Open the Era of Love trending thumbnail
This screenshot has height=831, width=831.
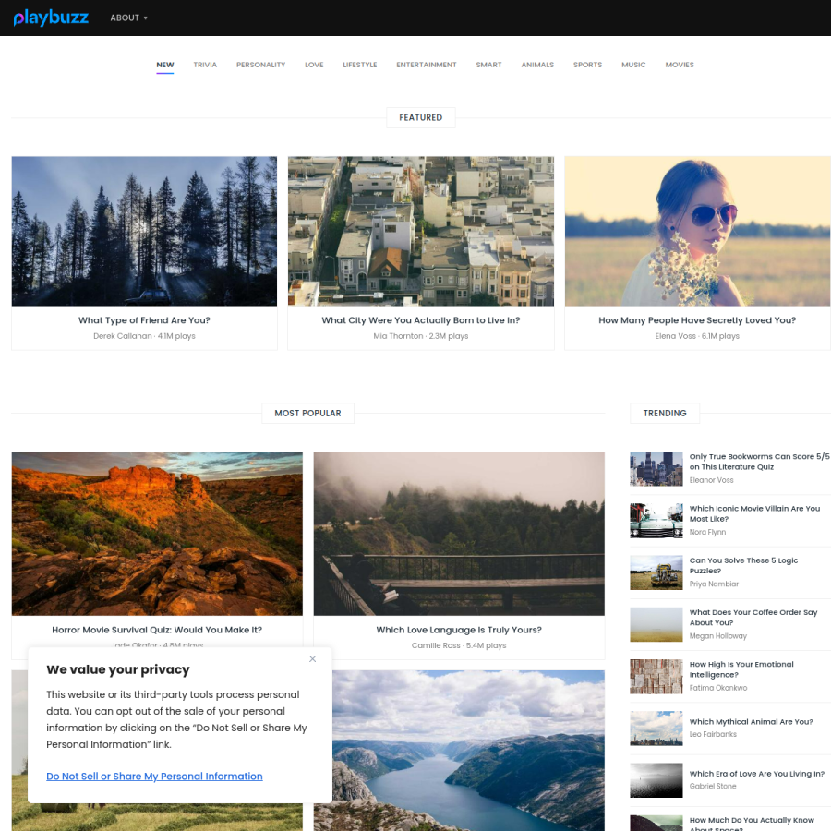pos(656,780)
